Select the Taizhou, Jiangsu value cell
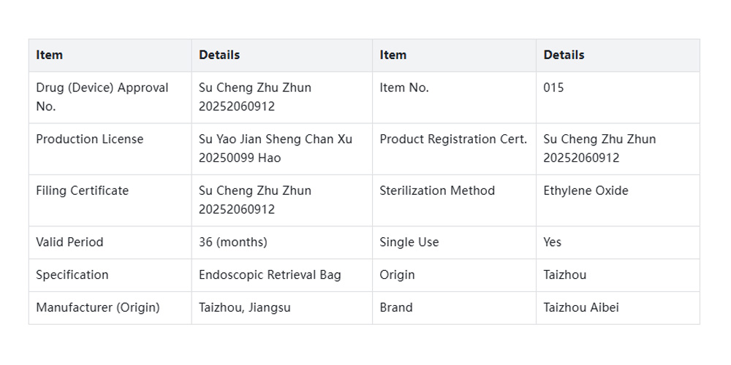Image resolution: width=731 pixels, height=365 pixels. (244, 308)
